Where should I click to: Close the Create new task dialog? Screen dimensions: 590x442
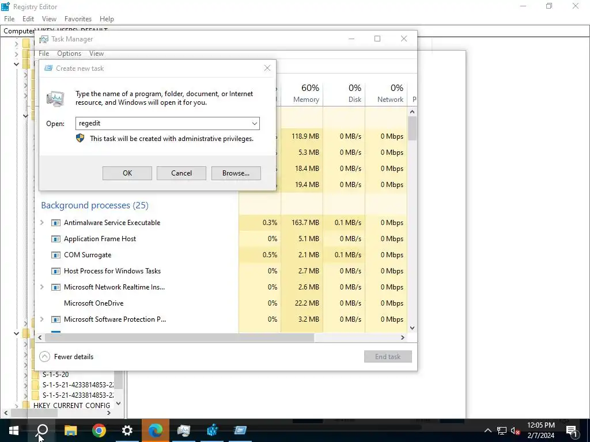coord(267,68)
